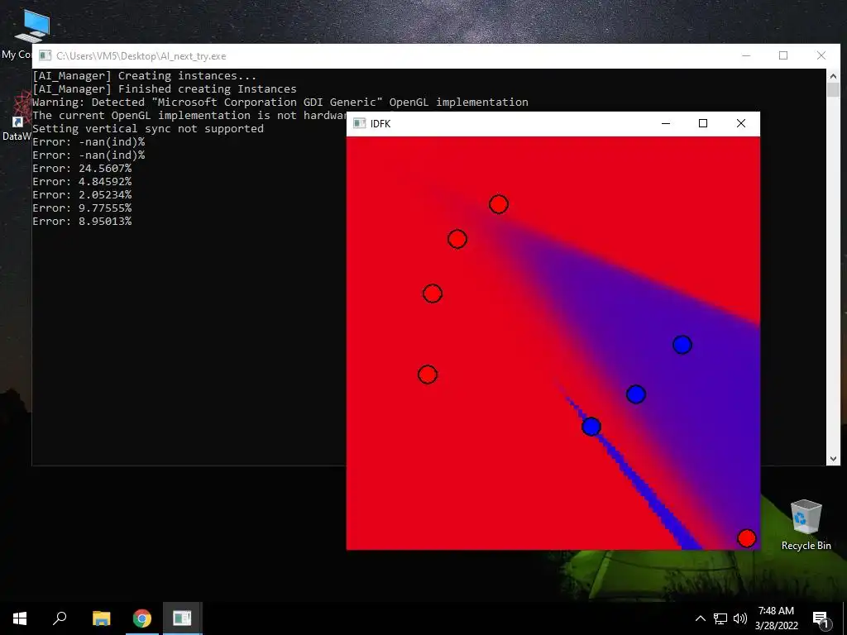The image size is (847, 635).
Task: Click IDFK window title icon
Action: pyautogui.click(x=359, y=124)
